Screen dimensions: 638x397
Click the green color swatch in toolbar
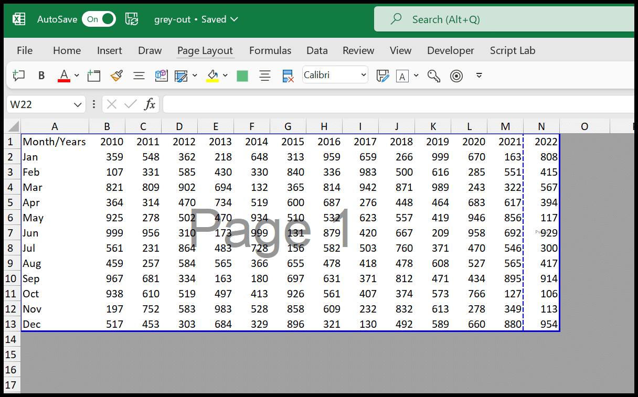(242, 76)
